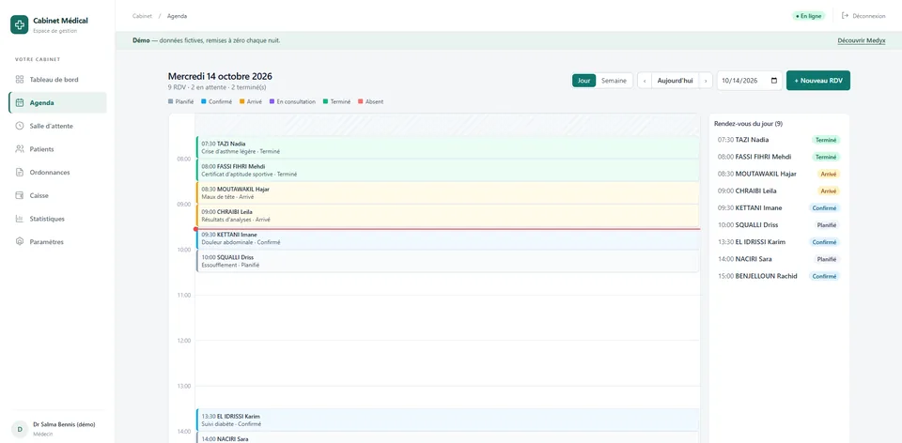This screenshot has width=902, height=443.
Task: Create a new appointment with Nouveau RDV
Action: click(x=818, y=81)
